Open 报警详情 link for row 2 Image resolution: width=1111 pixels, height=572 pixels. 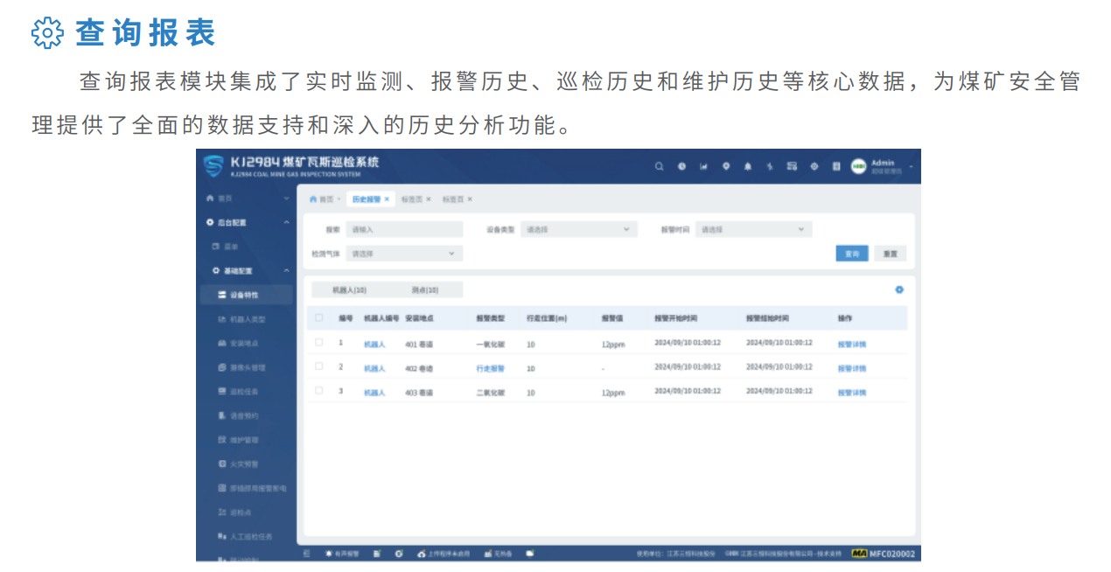coord(851,368)
